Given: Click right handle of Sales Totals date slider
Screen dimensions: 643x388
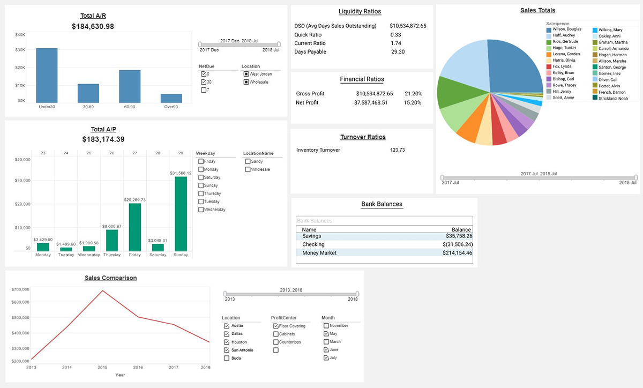Looking at the screenshot, I should pyautogui.click(x=635, y=177).
